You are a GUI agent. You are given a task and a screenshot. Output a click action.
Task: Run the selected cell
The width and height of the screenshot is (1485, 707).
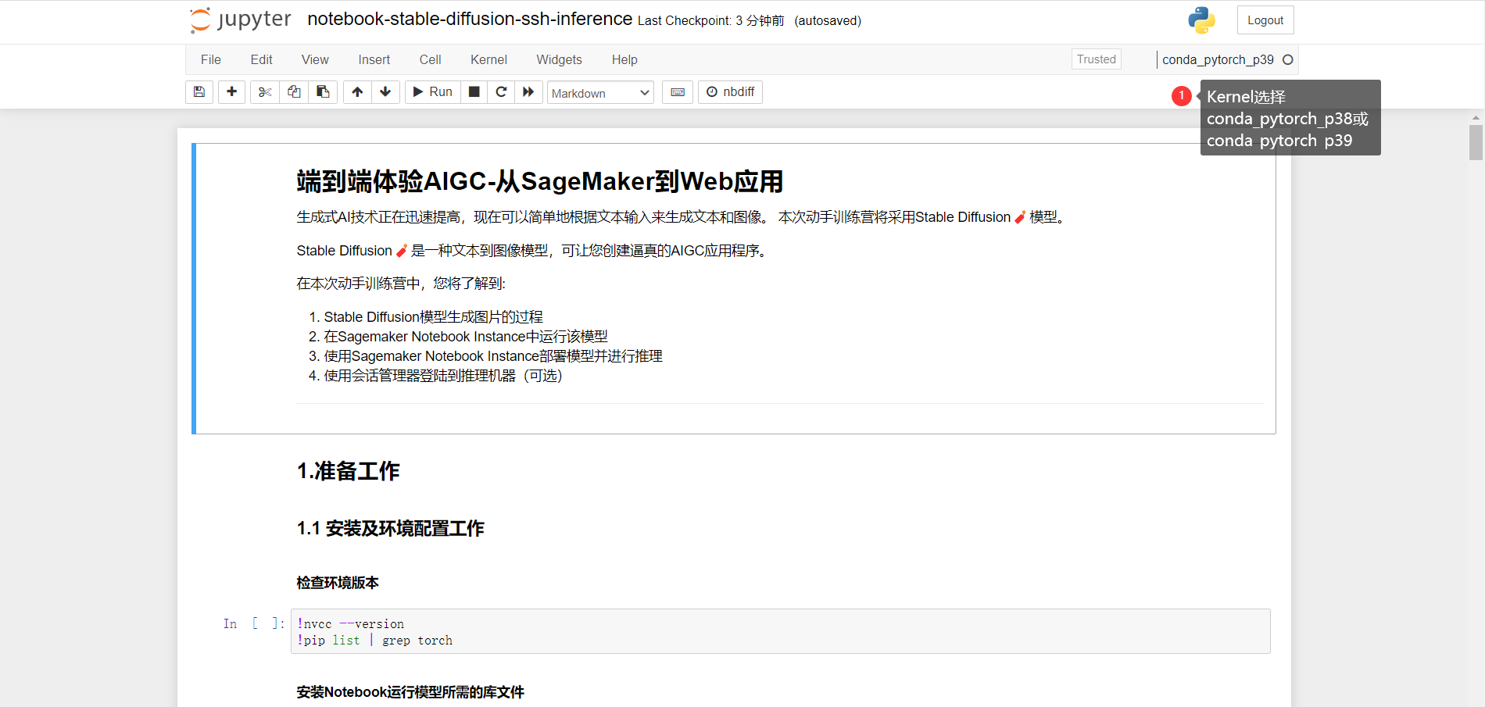coord(431,91)
